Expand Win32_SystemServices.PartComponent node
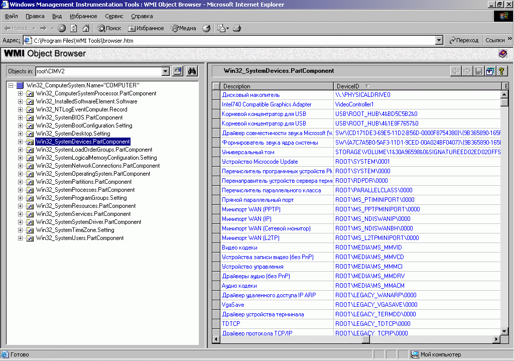Viewport: 514px width, 361px height. point(20,214)
